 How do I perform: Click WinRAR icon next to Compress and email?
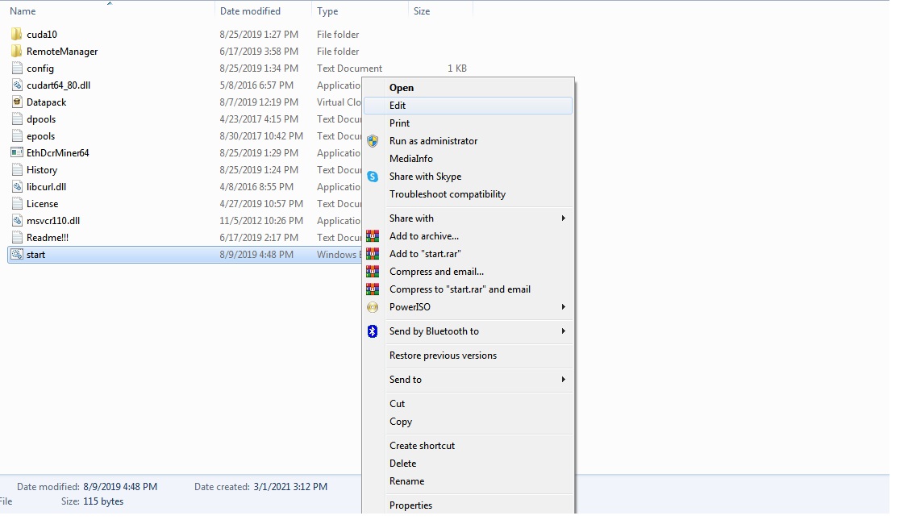tap(373, 272)
